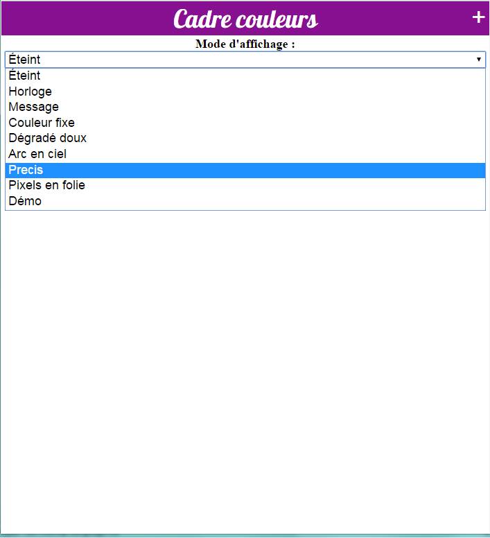Screen dimensions: 490x538
Task: Click the Mode d'affichage label
Action: pos(245,44)
